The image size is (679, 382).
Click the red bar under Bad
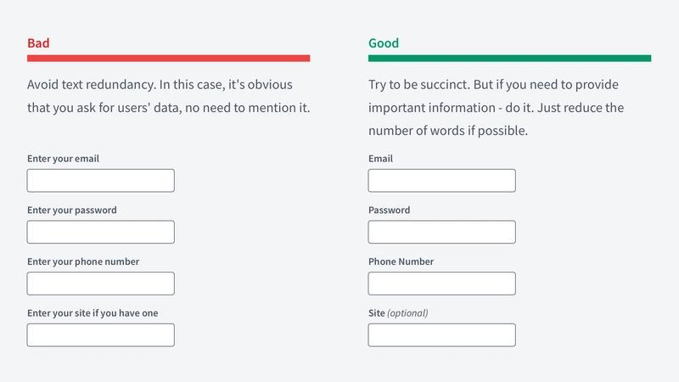168,59
